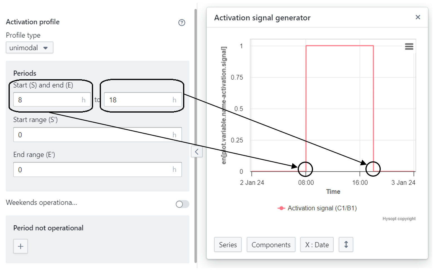This screenshot has width=439, height=275.
Task: Focus the End range (E') input field
Action: [95, 170]
